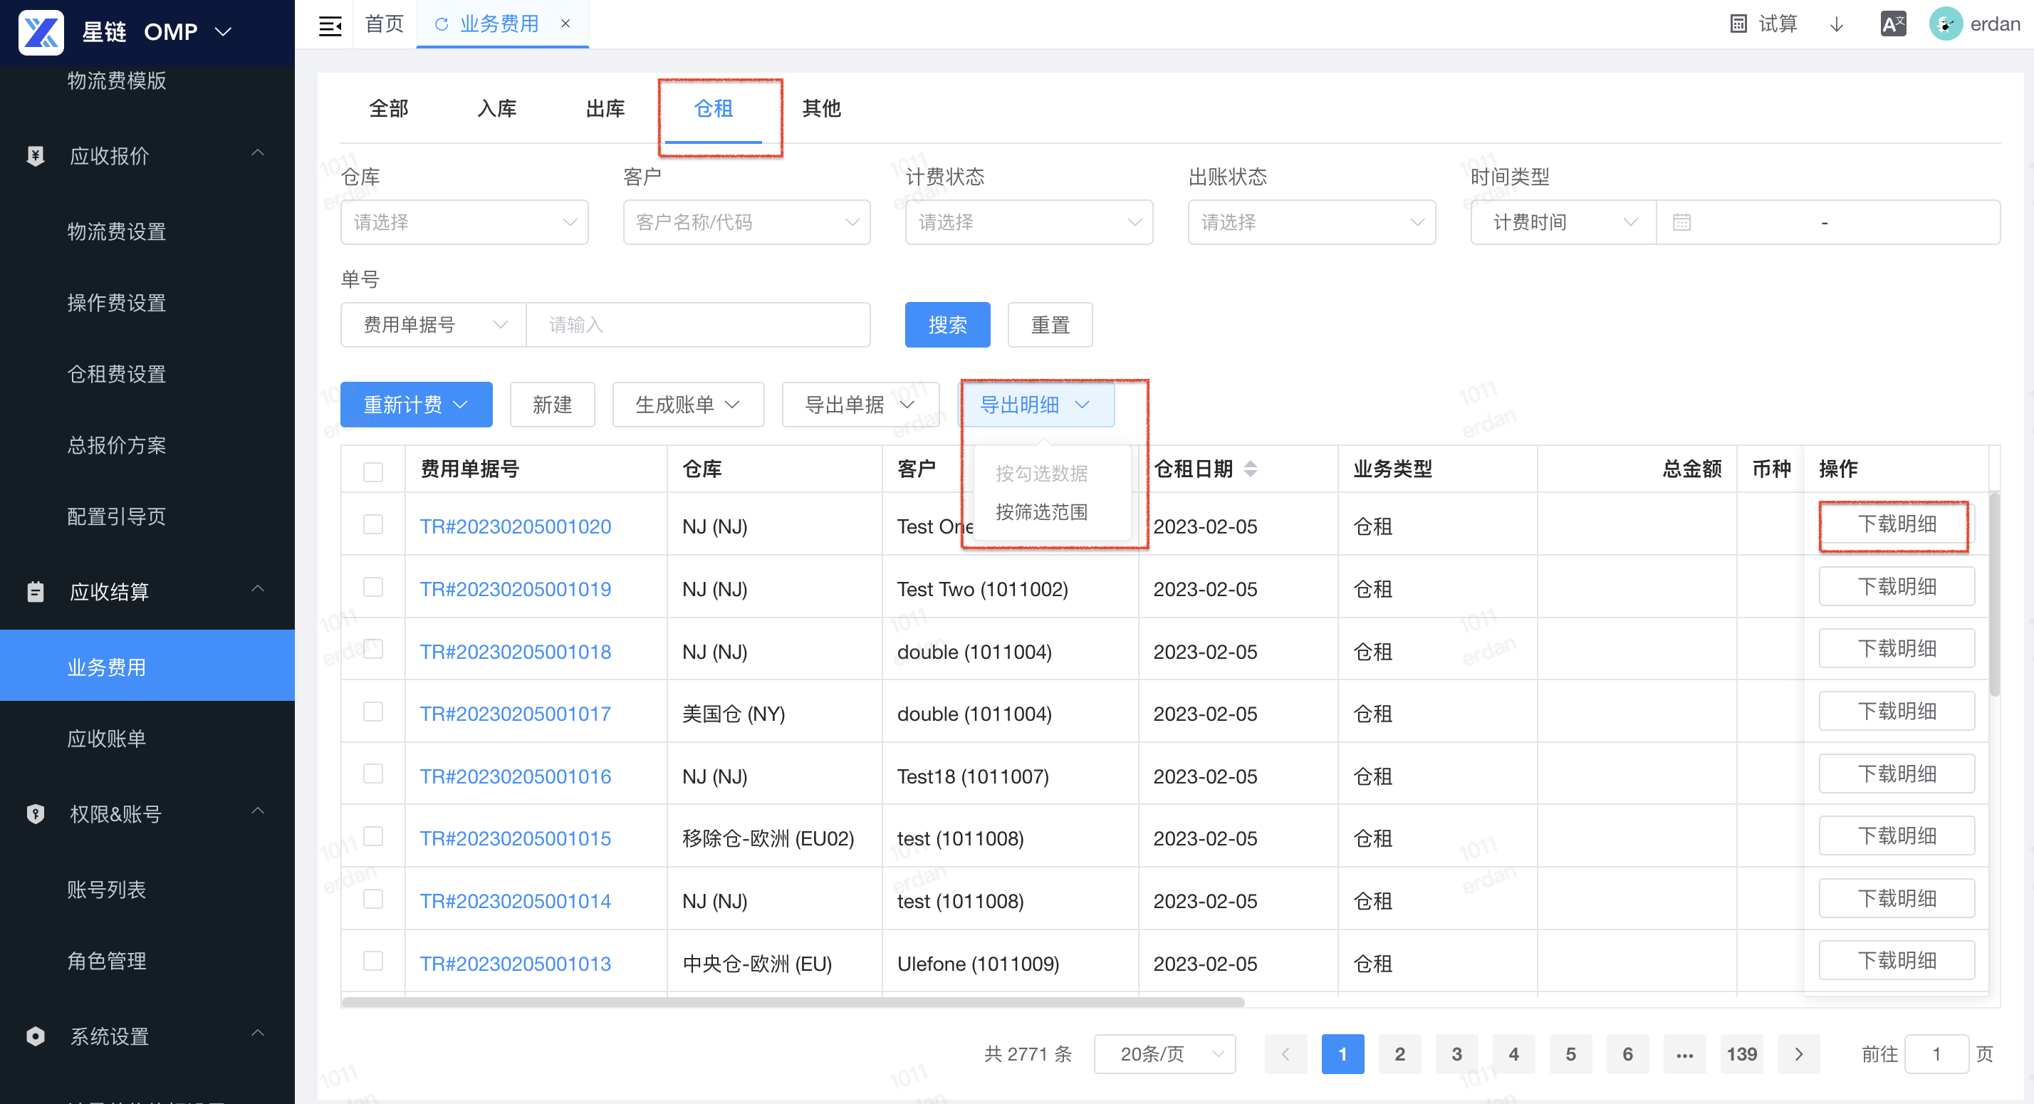Click the 应收结算 clipboard icon in sidebar
This screenshot has width=2034, height=1104.
pyautogui.click(x=36, y=591)
